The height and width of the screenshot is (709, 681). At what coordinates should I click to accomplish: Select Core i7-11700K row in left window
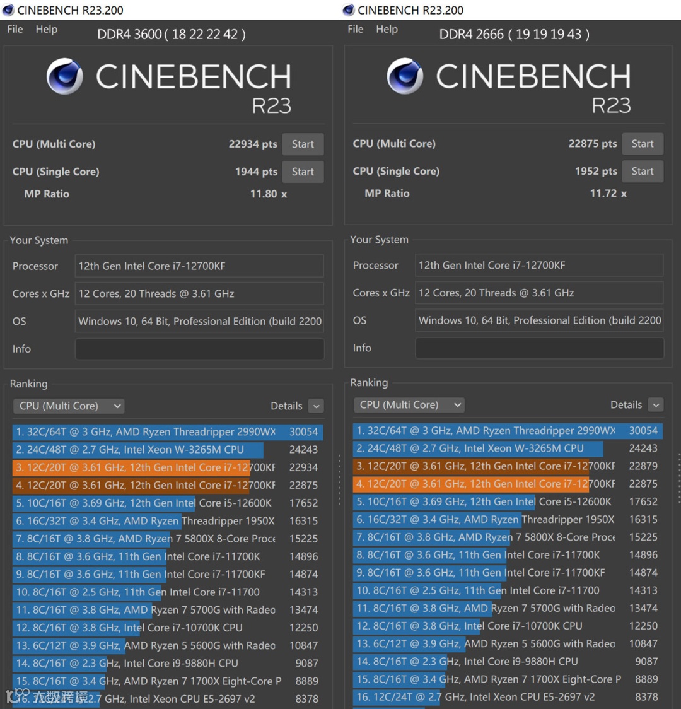tap(168, 556)
